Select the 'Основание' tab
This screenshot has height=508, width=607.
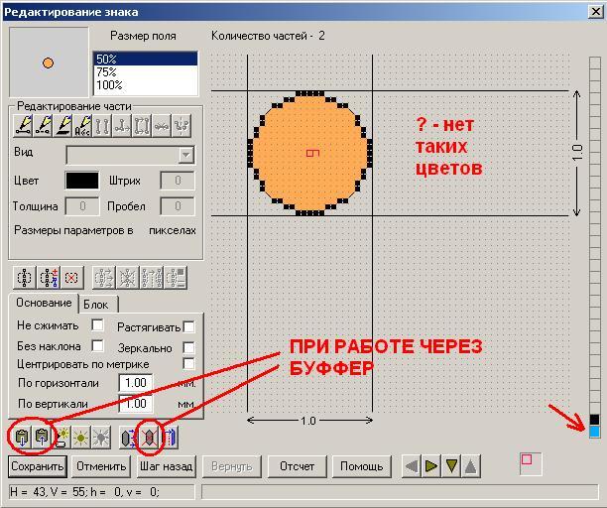44,303
